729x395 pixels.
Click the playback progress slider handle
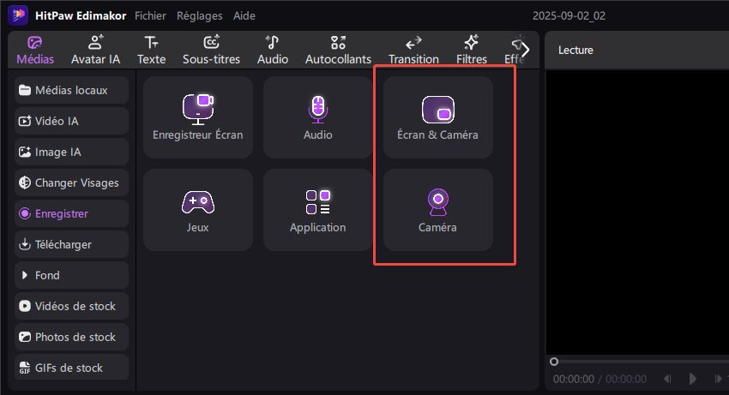pyautogui.click(x=554, y=362)
